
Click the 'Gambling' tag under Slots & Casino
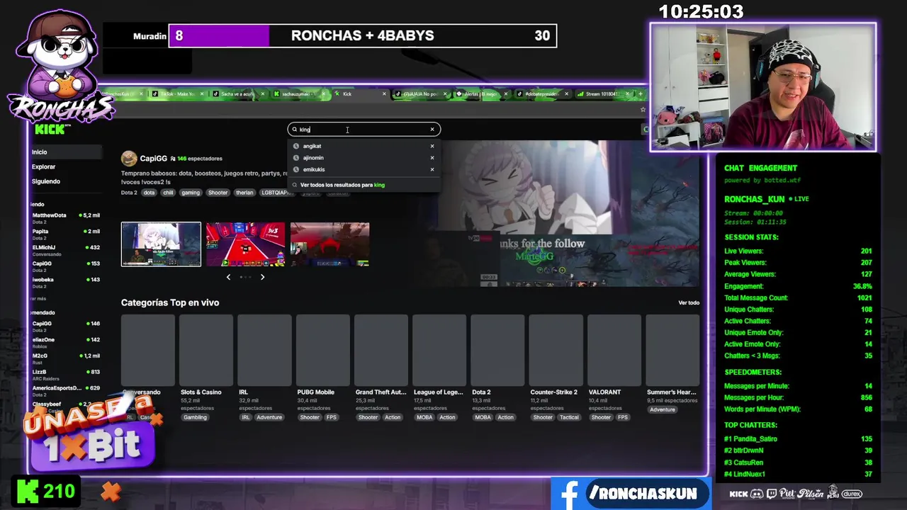(195, 418)
